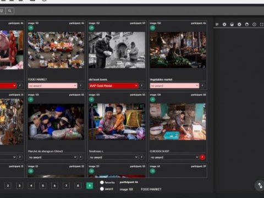Toggle round favorite button beside IAAP Gold Medal dropdown
Viewport: 264px width, 198px height.
click(141, 86)
